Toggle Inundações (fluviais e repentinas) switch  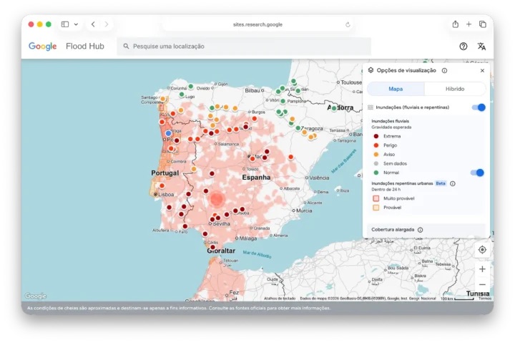tap(479, 107)
